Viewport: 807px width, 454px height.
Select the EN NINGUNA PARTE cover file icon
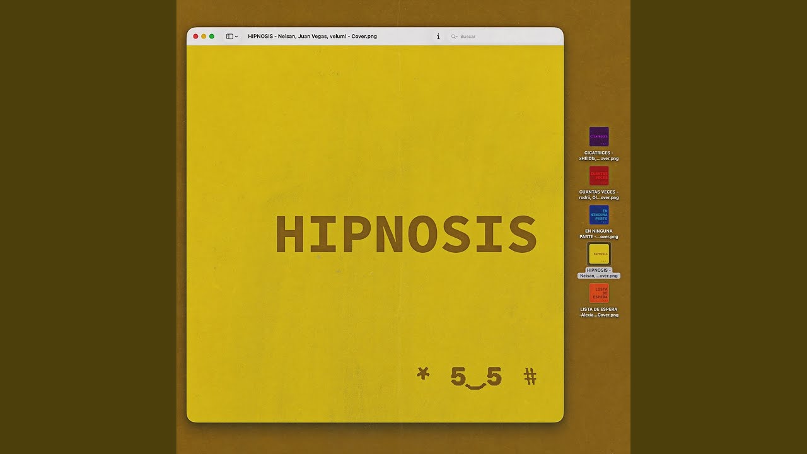[599, 215]
